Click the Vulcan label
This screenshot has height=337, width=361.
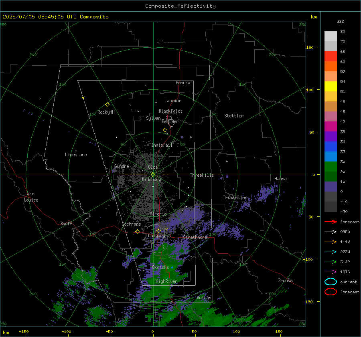click(x=204, y=298)
